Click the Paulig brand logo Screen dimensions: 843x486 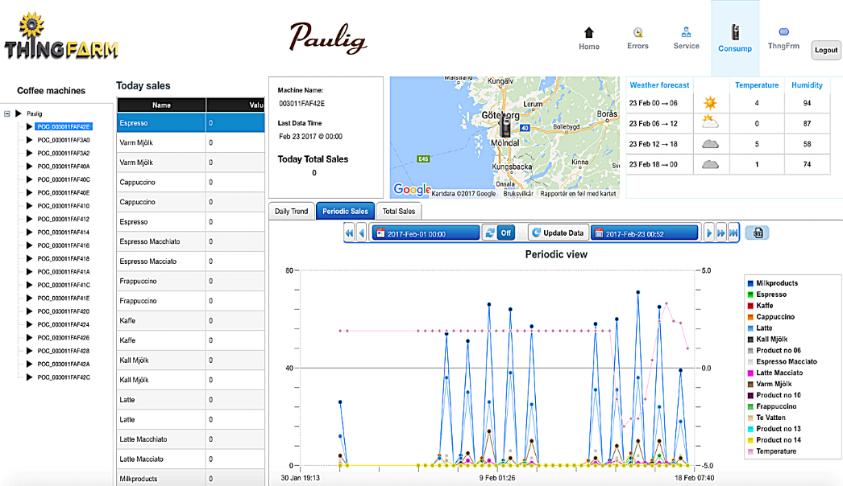click(328, 38)
